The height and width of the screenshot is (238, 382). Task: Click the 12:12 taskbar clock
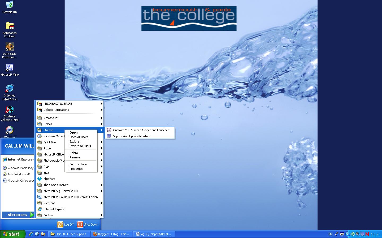click(375, 234)
